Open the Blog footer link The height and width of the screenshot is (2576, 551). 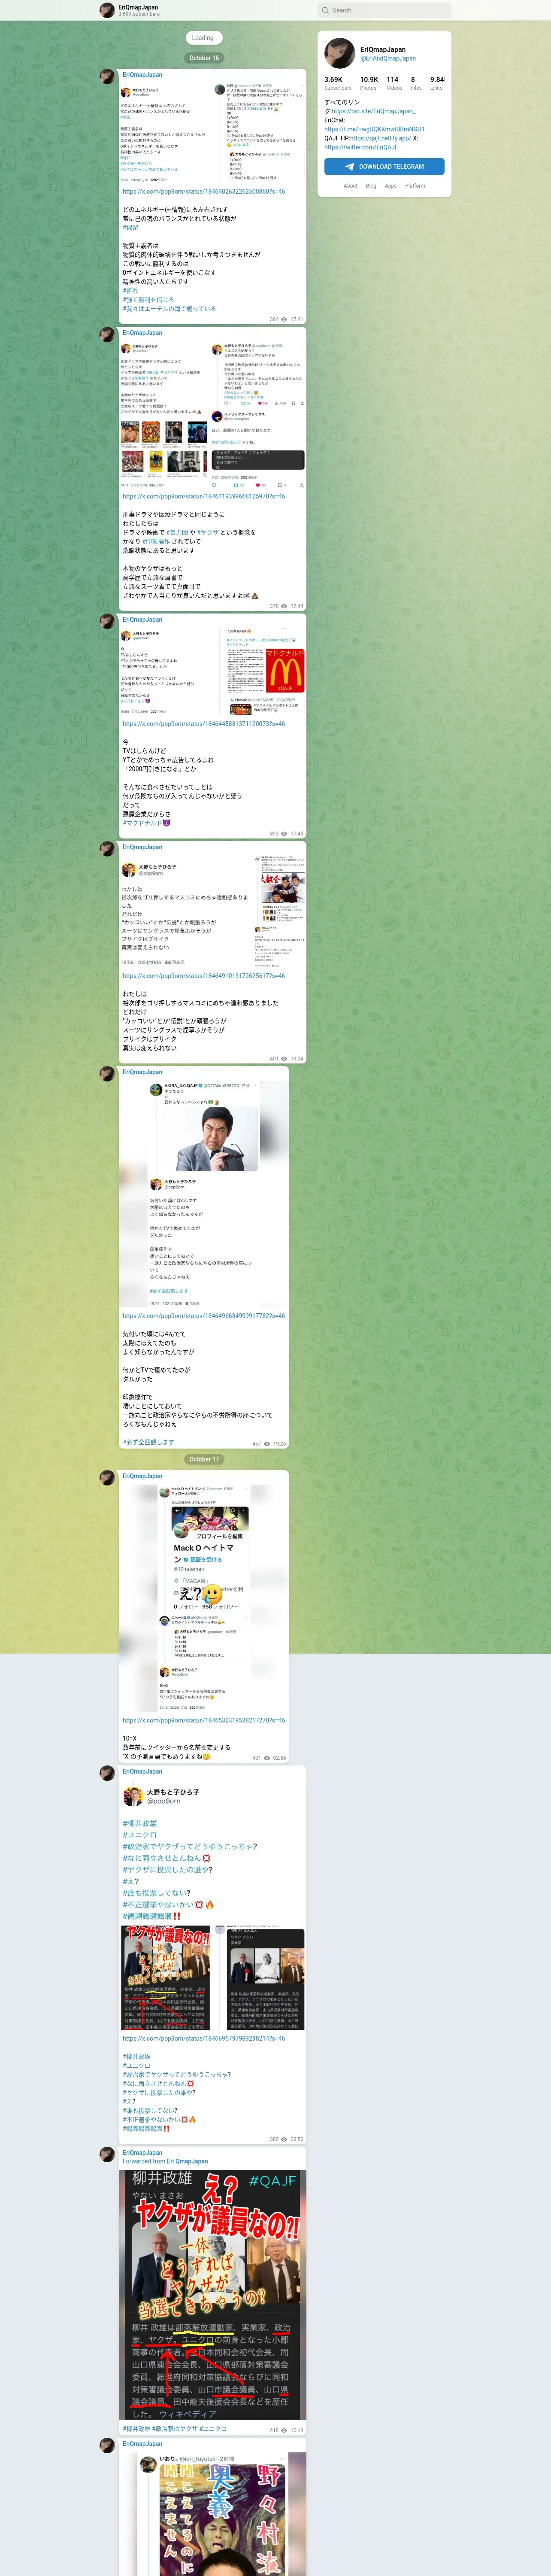371,186
